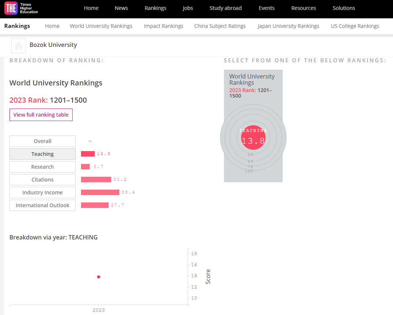Open the Study abroad menu item
393x315 pixels.
(225, 8)
